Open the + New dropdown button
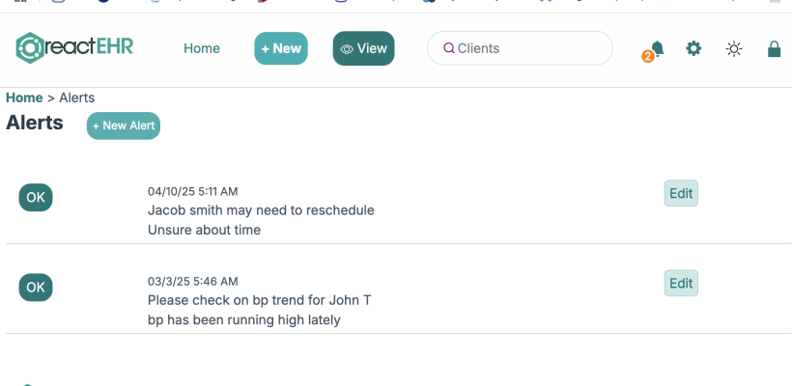Image resolution: width=792 pixels, height=386 pixels. point(281,48)
